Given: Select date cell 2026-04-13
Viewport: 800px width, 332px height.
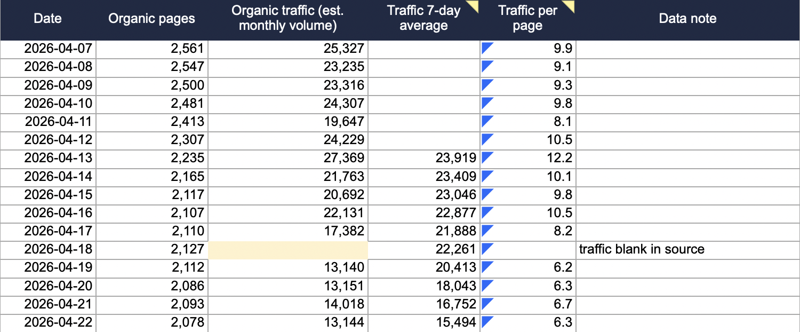Looking at the screenshot, I should [x=47, y=158].
